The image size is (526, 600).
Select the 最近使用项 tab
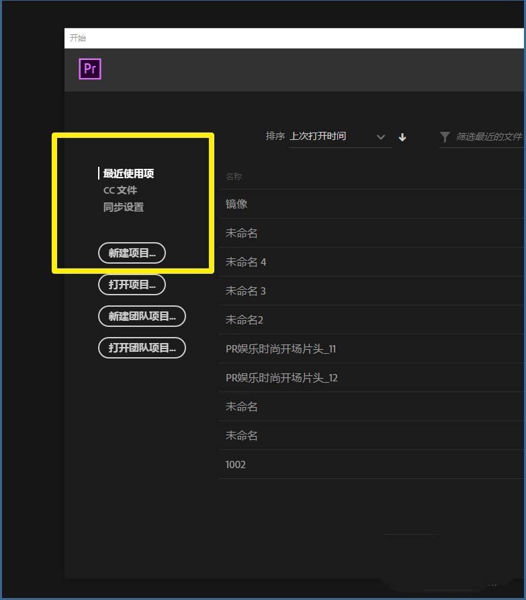click(x=128, y=174)
